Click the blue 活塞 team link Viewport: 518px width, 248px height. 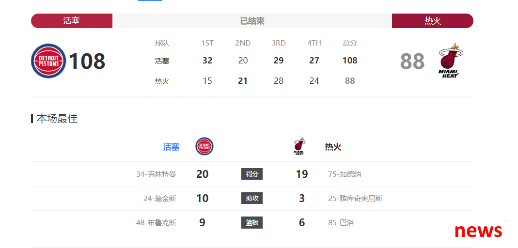point(171,147)
